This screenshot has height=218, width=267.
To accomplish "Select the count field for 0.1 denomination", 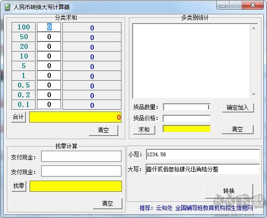I will click(49, 105).
